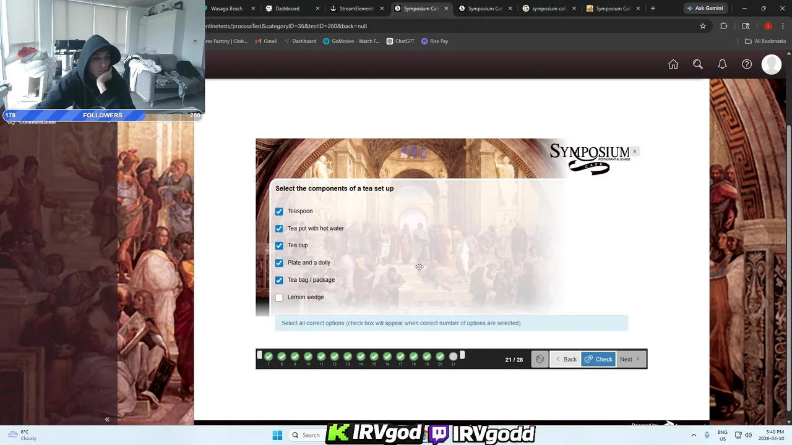Open the notifications bell icon
This screenshot has width=792, height=445.
click(722, 64)
